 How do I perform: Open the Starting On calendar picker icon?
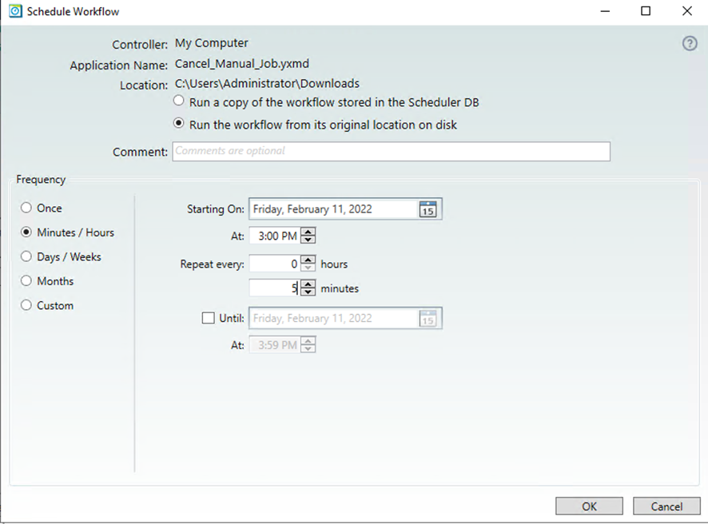(x=428, y=209)
